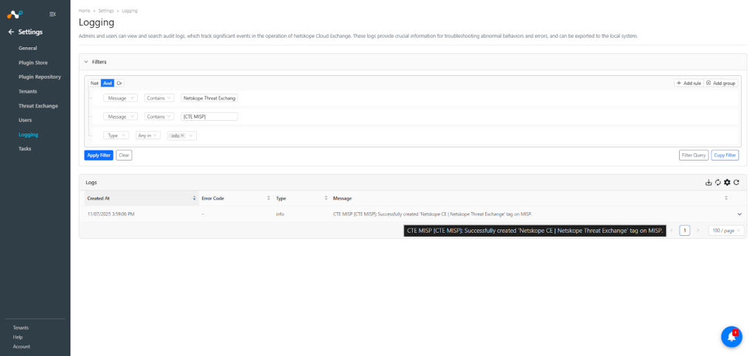Open the 'Any in' operator dropdown

tap(147, 136)
